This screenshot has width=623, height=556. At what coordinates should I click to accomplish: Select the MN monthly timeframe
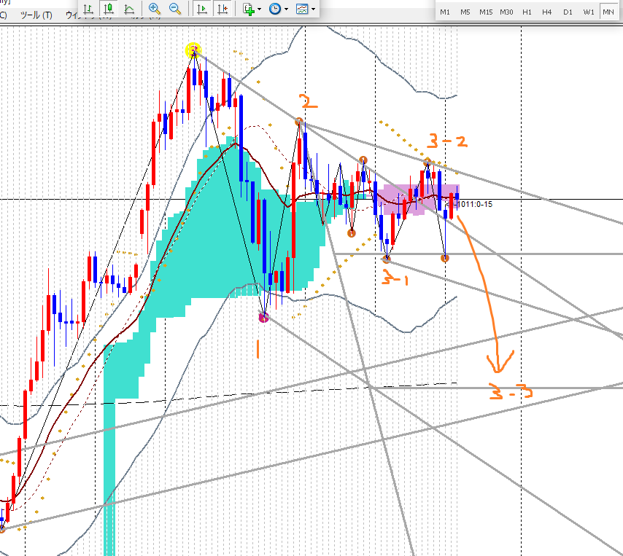pos(608,12)
